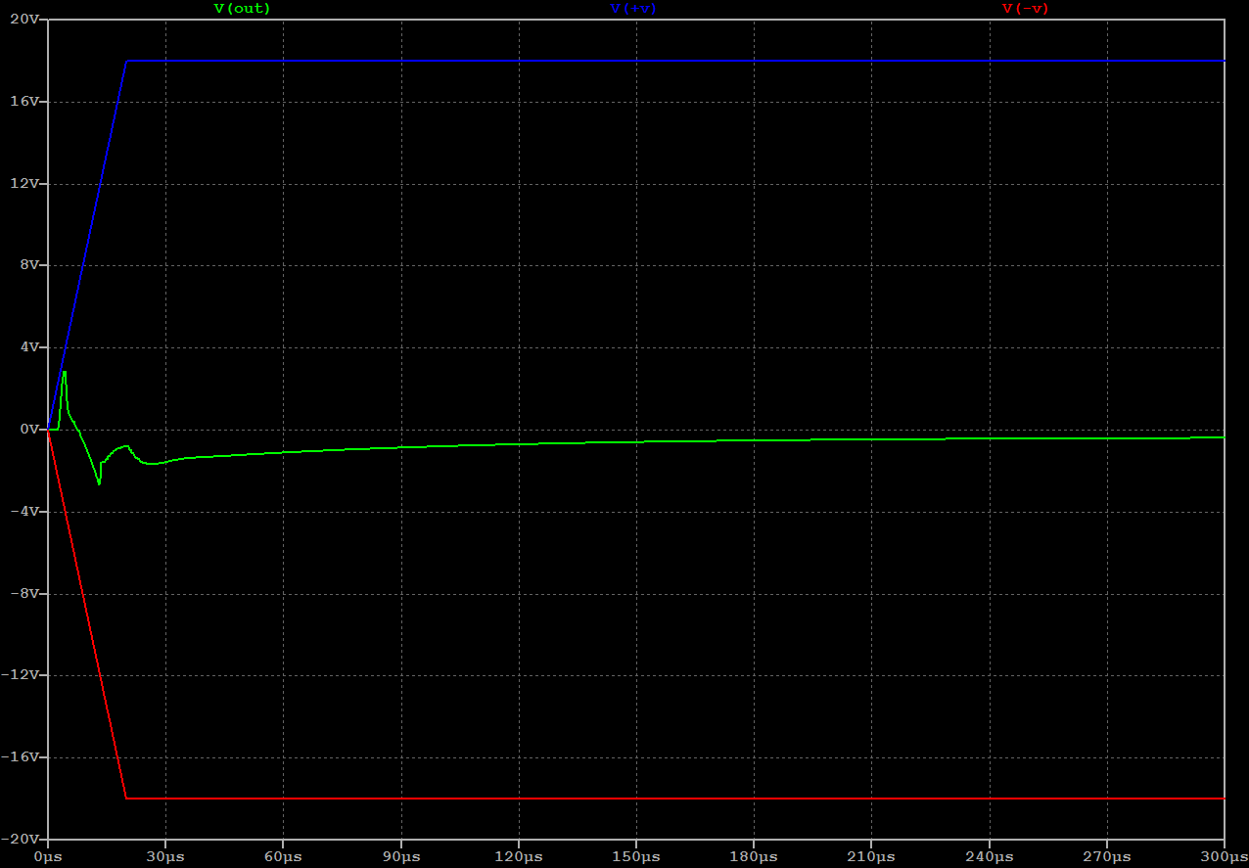Click the 300µs time axis label
The height and width of the screenshot is (868, 1249).
pos(1224,856)
